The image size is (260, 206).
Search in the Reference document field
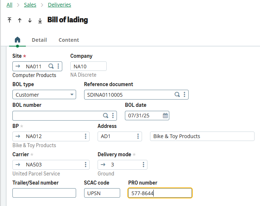point(177,94)
